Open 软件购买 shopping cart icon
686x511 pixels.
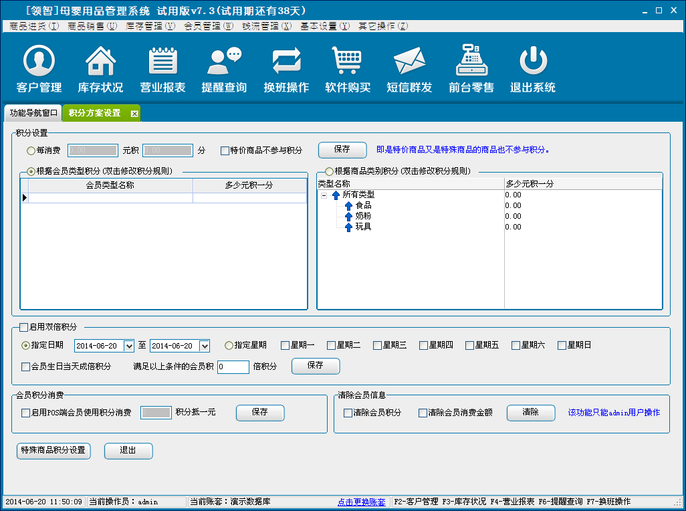(348, 62)
